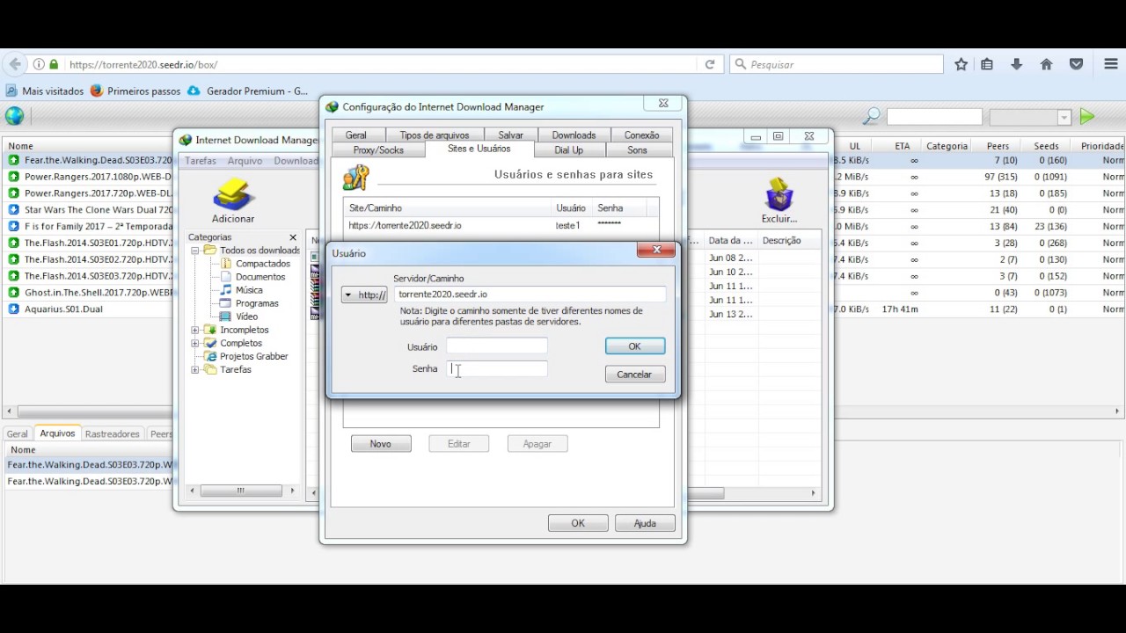Select Vídeo category in IDM tree
The height and width of the screenshot is (633, 1126).
246,316
